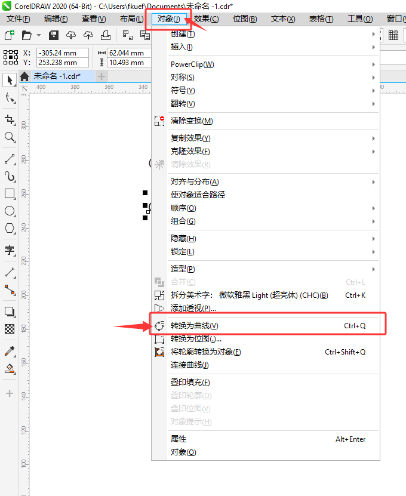Choose 使对象适合路径 menu entry
The image size is (406, 496).
coord(266,195)
